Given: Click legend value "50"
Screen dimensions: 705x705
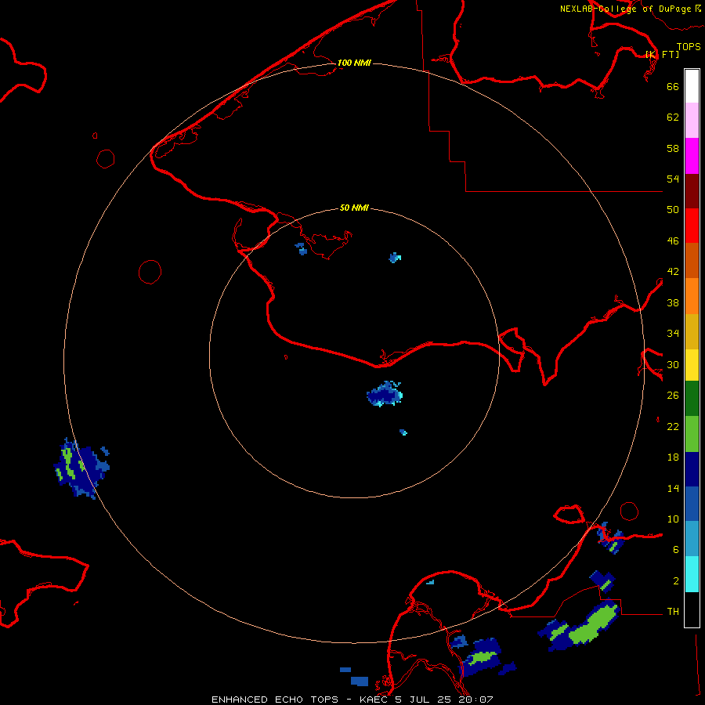Looking at the screenshot, I should [673, 210].
